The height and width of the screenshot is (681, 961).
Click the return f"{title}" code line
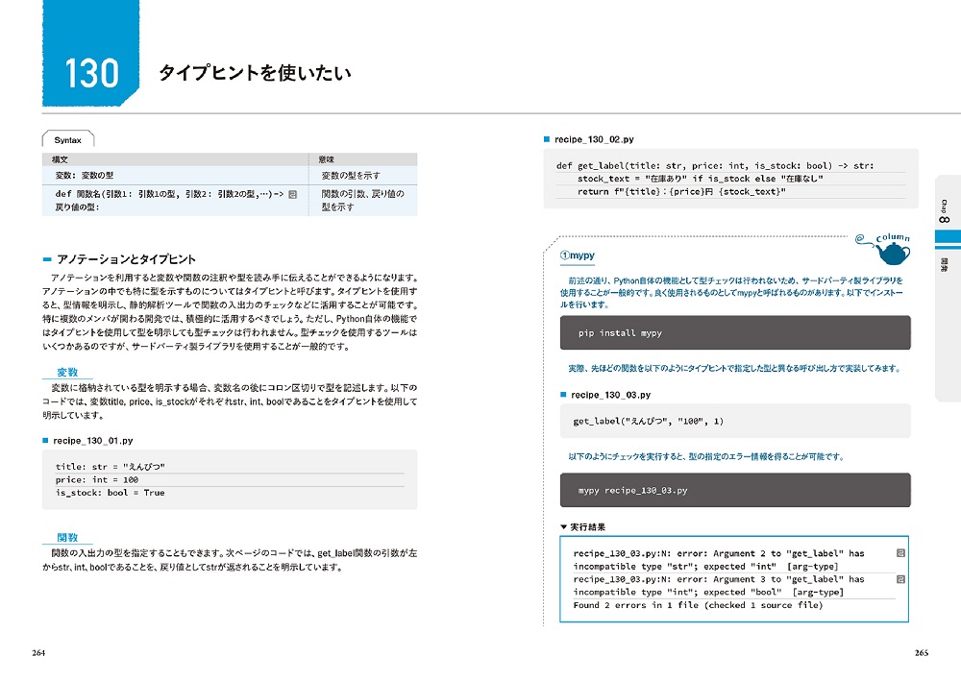(x=681, y=191)
